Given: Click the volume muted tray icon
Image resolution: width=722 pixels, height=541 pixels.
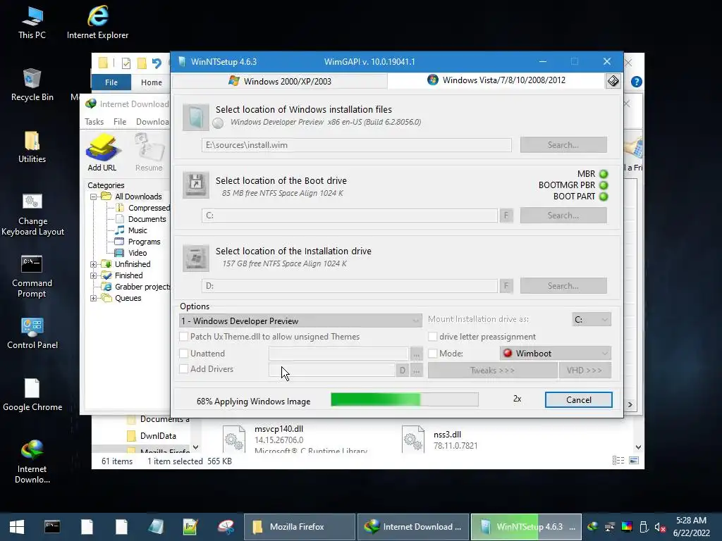Looking at the screenshot, I should 660,527.
